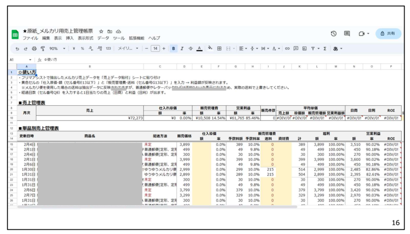Open the font family dropdown
The image size is (410, 234).
click(128, 48)
